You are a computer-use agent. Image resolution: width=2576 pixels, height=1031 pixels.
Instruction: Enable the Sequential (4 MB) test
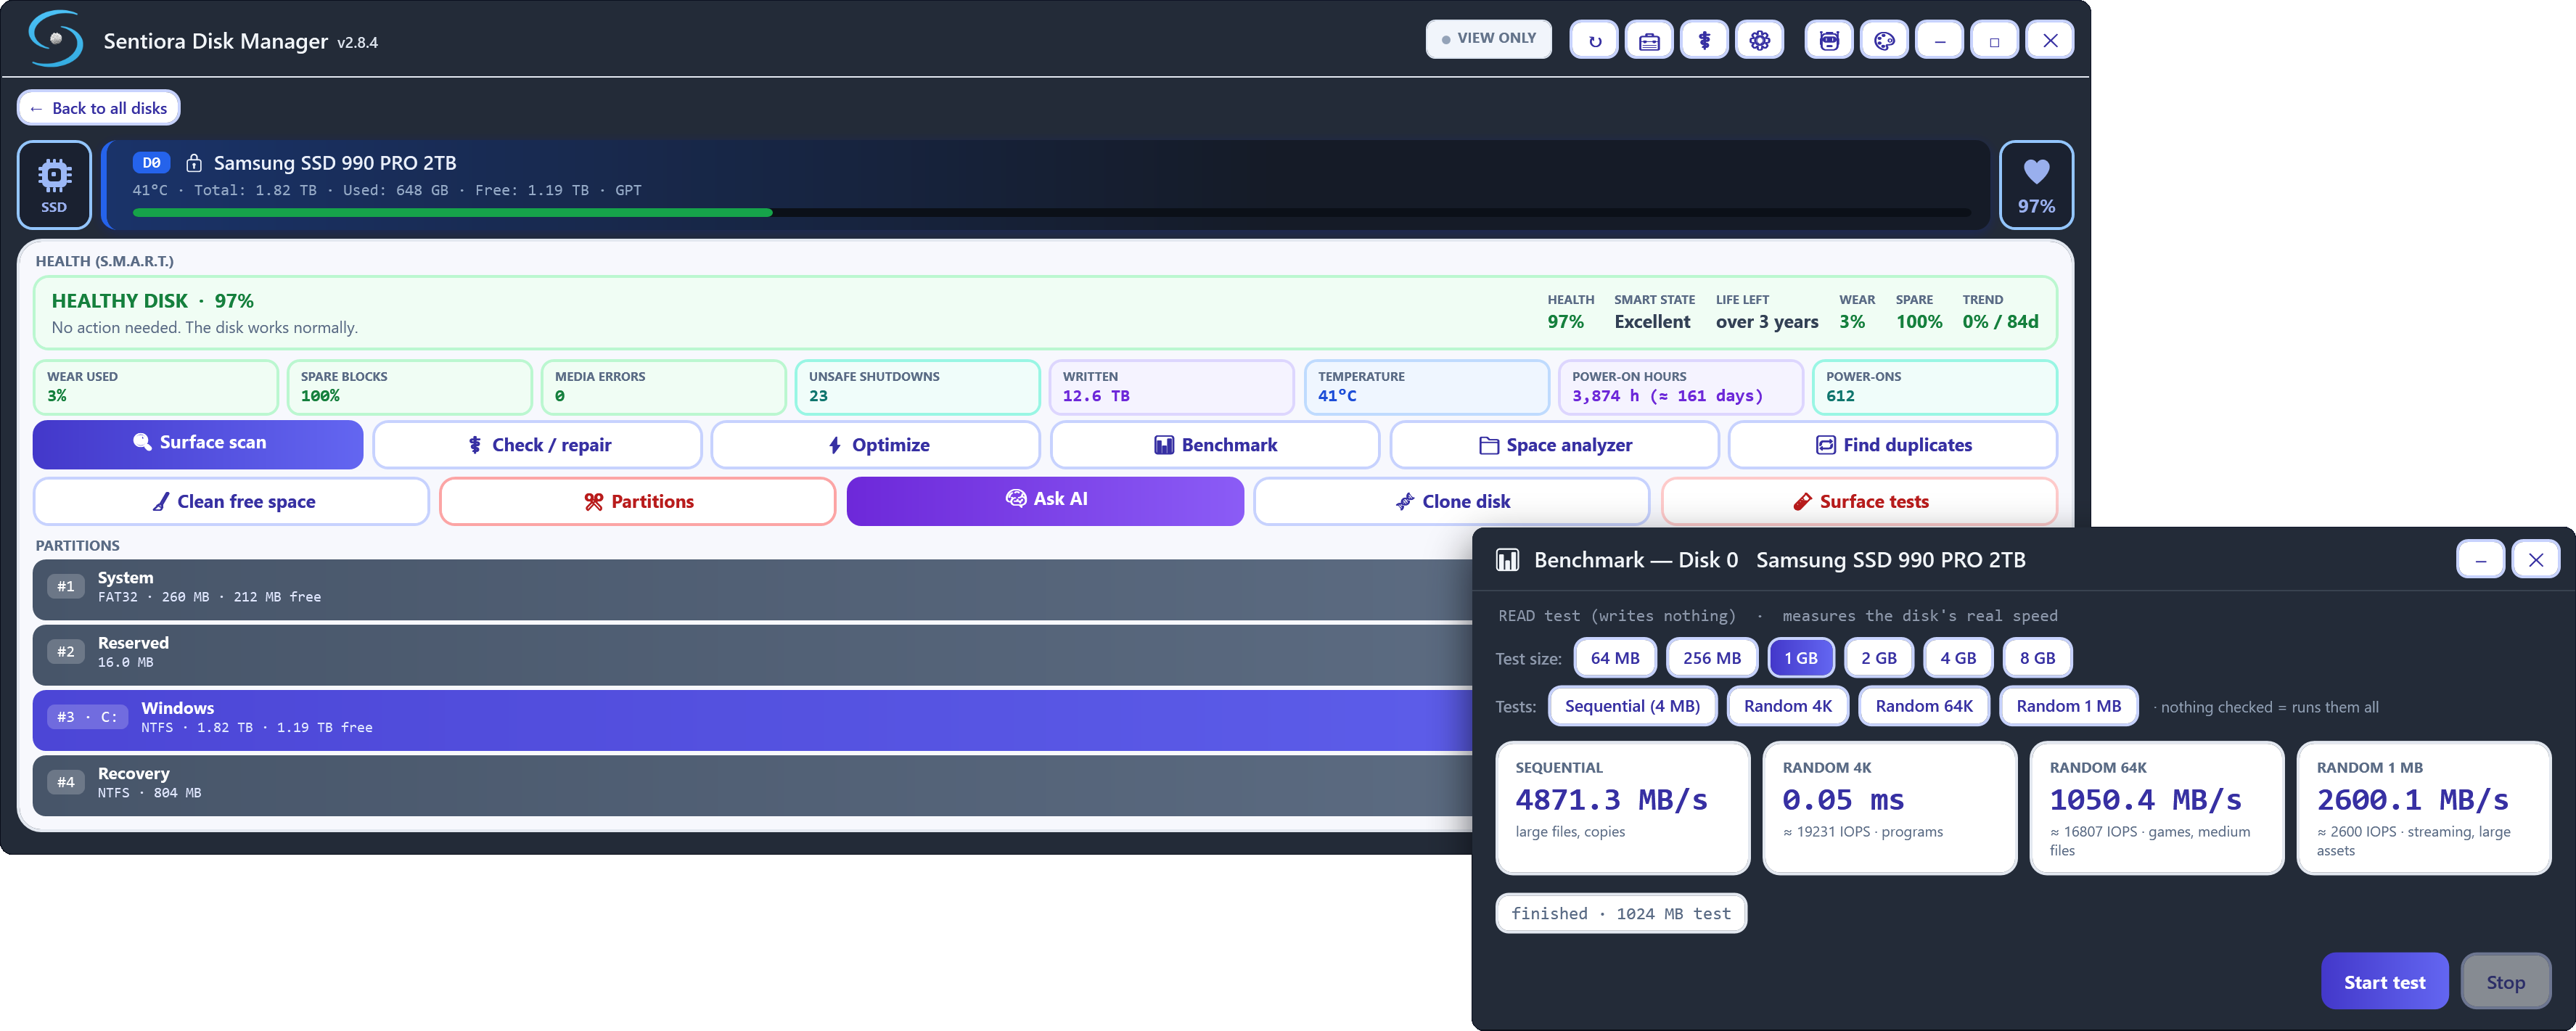pyautogui.click(x=1632, y=706)
